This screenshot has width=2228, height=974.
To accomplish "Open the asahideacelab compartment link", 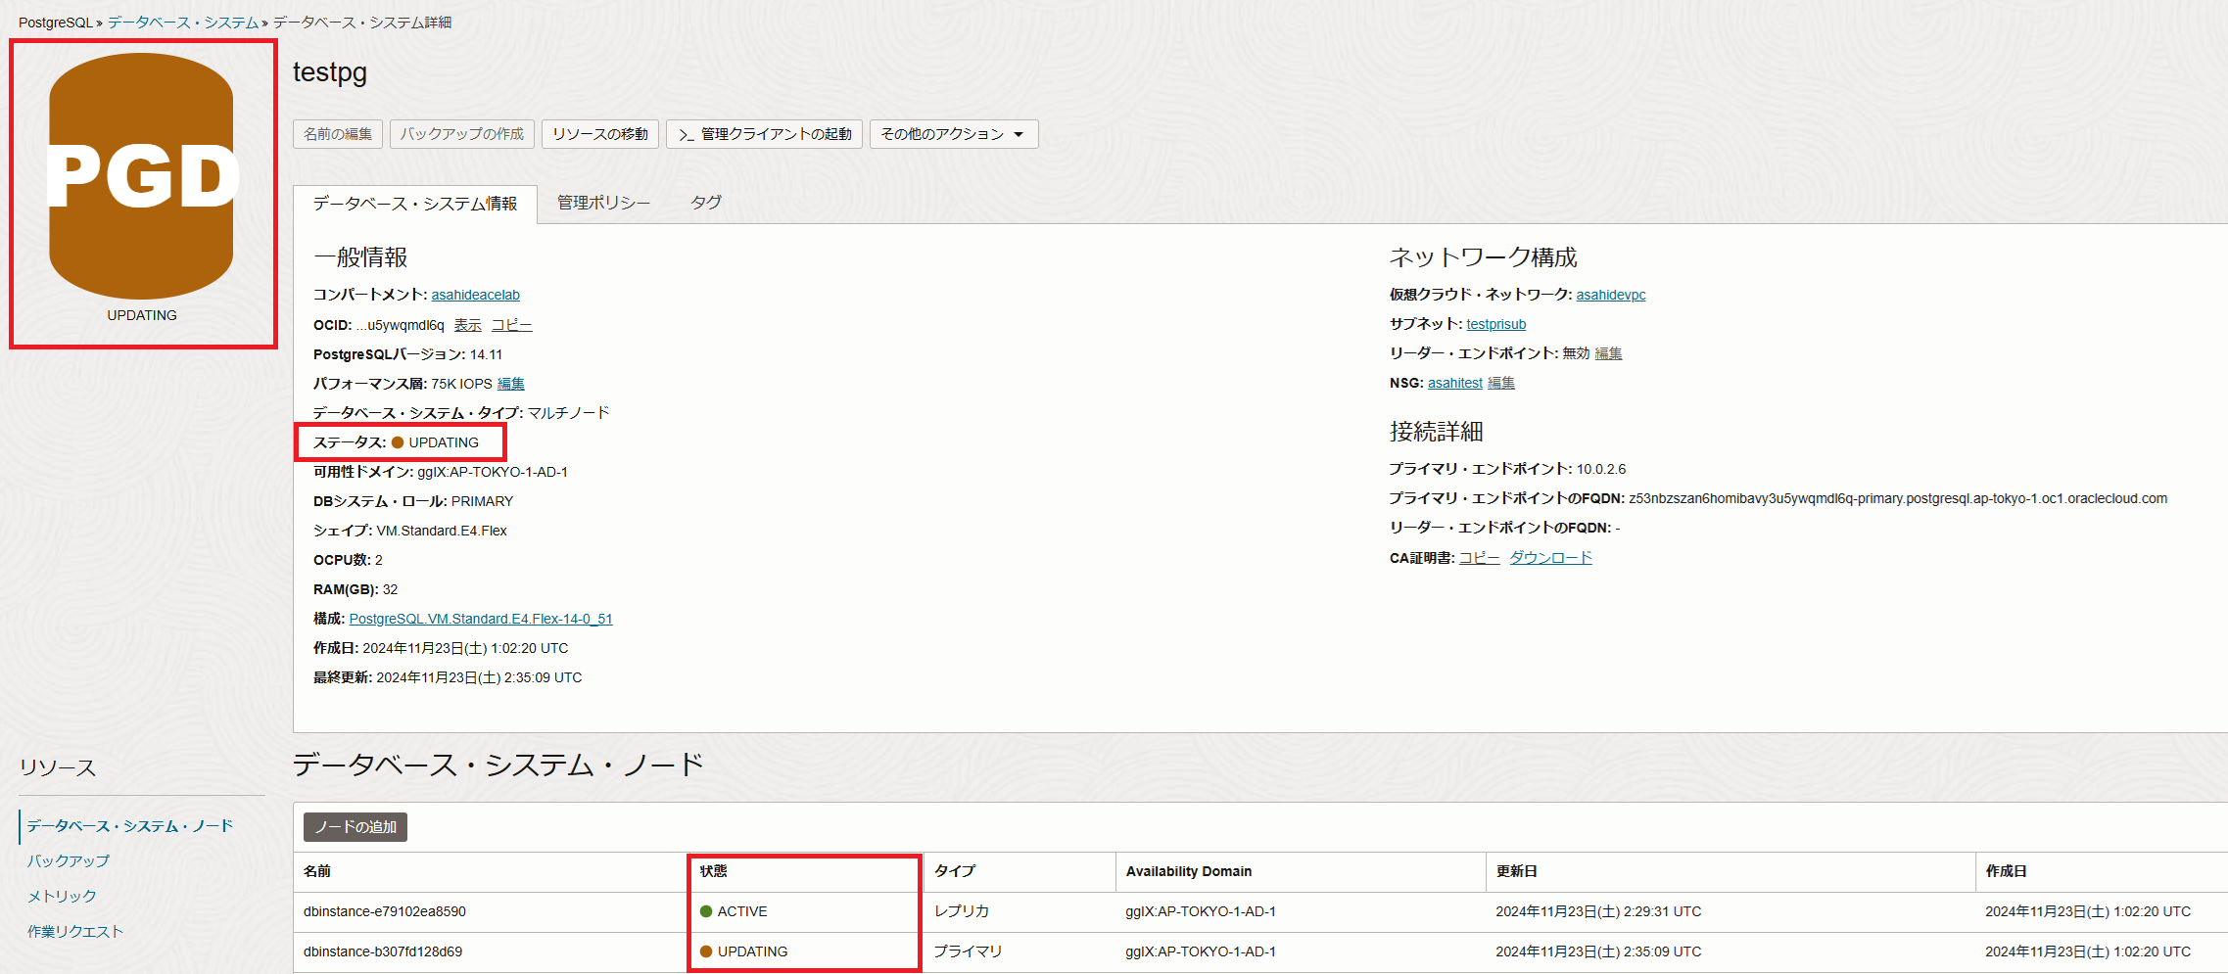I will point(476,295).
